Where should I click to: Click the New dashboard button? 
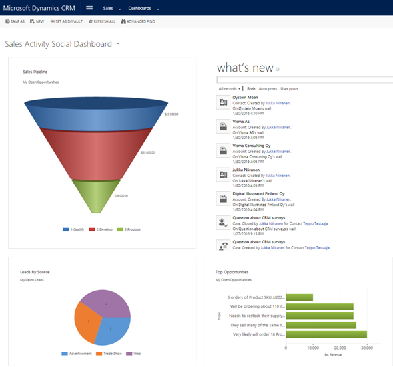coord(37,21)
